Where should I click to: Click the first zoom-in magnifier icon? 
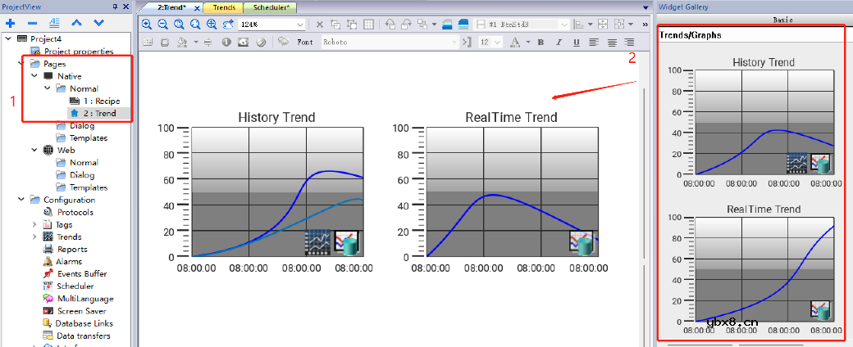(147, 25)
